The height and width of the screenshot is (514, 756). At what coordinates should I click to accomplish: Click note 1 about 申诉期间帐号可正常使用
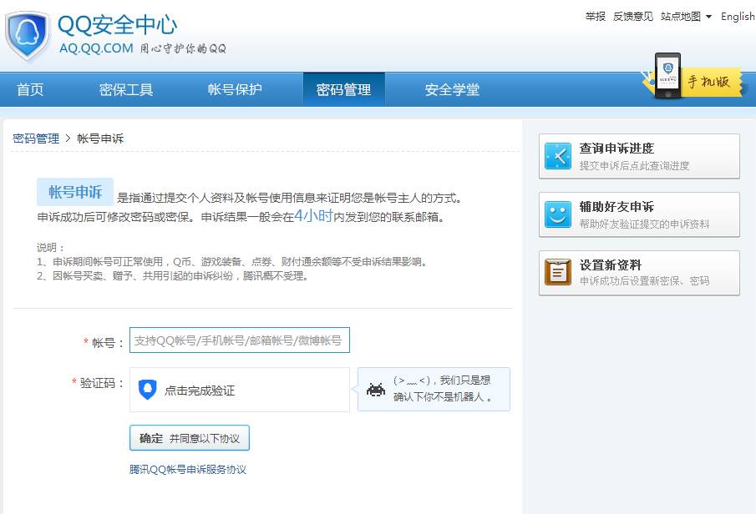pyautogui.click(x=232, y=261)
